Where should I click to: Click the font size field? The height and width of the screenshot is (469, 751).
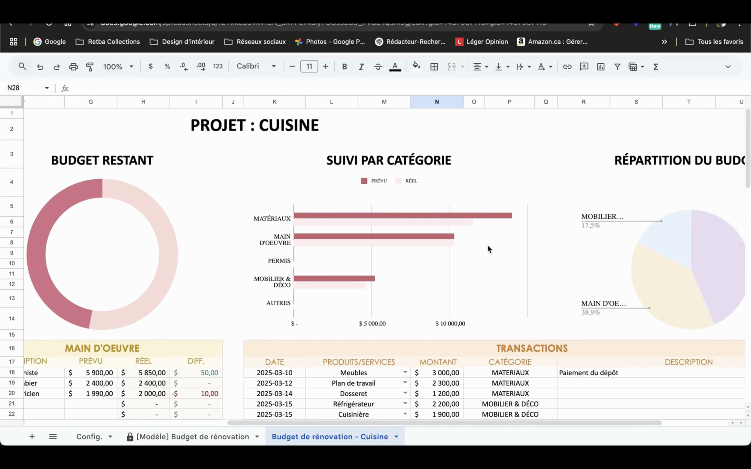309,66
